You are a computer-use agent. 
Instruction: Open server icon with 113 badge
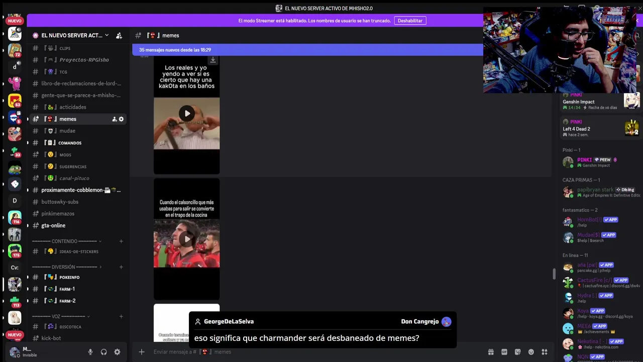click(x=15, y=301)
